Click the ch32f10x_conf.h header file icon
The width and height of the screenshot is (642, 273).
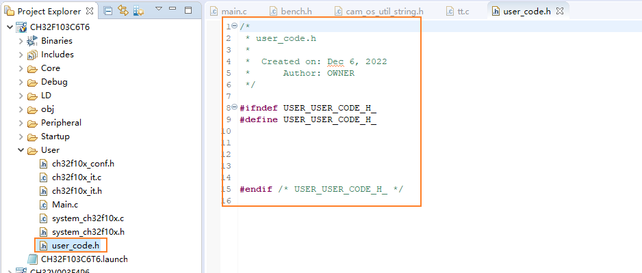(43, 164)
